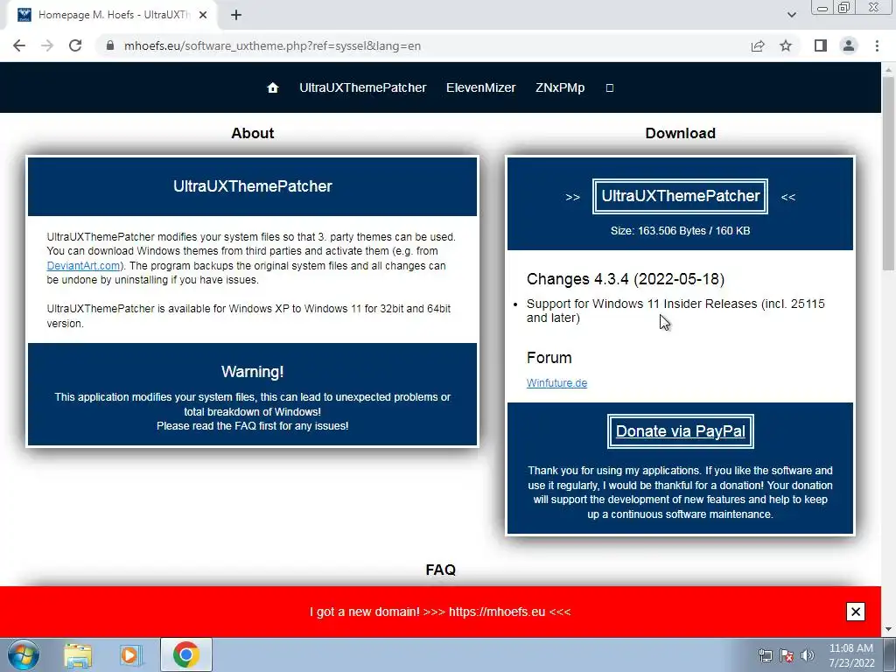The width and height of the screenshot is (896, 672).
Task: Go to the site home icon
Action: [273, 87]
